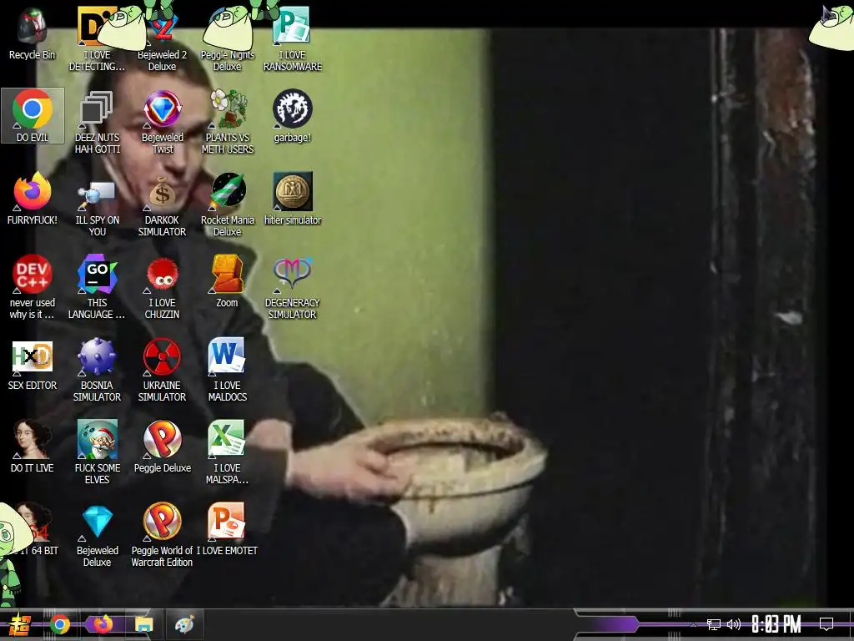
Task: Select the Chrome shortcut labeled 'DO EVIL'
Action: 33,115
